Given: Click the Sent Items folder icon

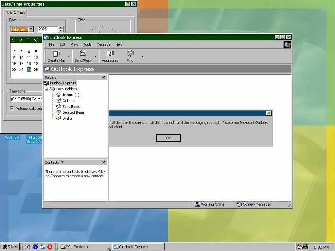Looking at the screenshot, I should [59, 107].
